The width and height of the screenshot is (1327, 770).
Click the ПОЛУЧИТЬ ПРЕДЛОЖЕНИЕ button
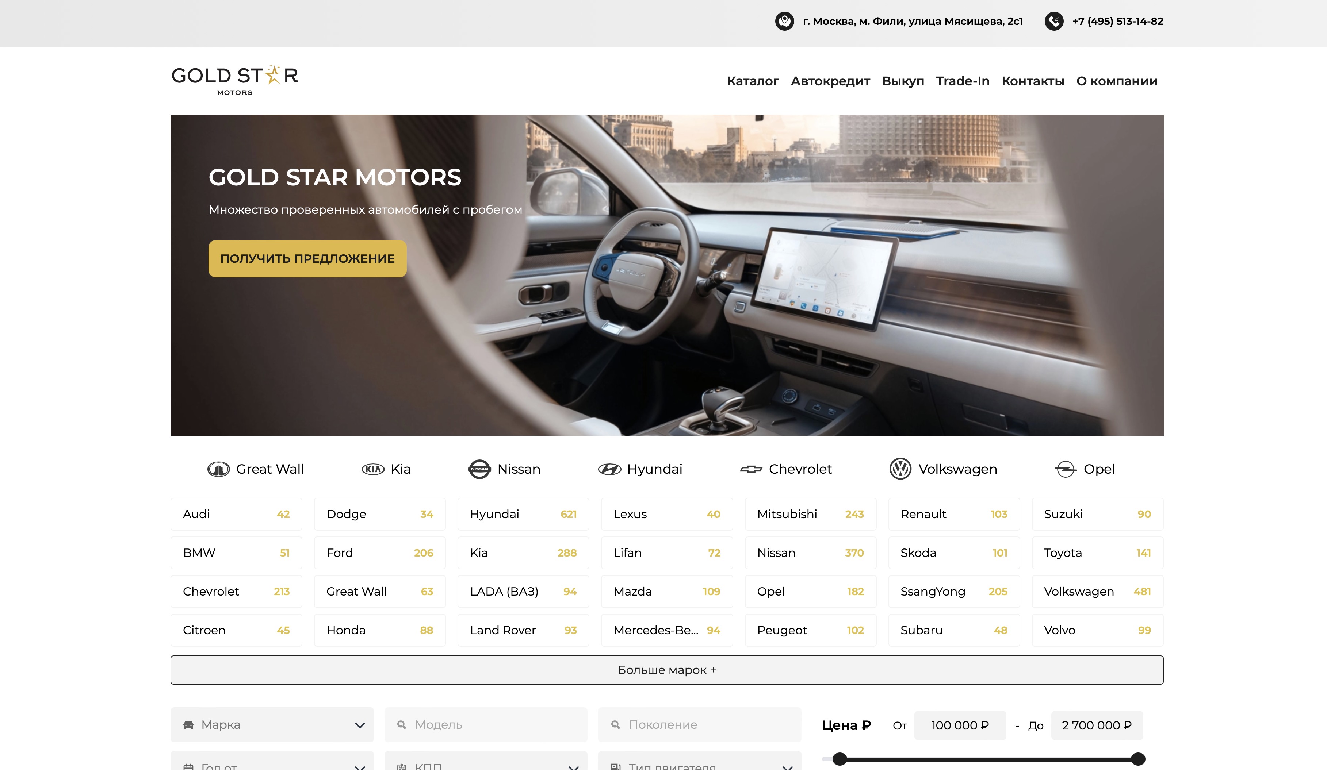pos(307,258)
